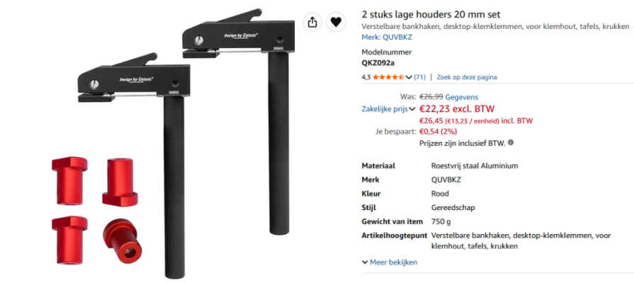Click the share icon above product image
634x283 pixels.
click(312, 22)
